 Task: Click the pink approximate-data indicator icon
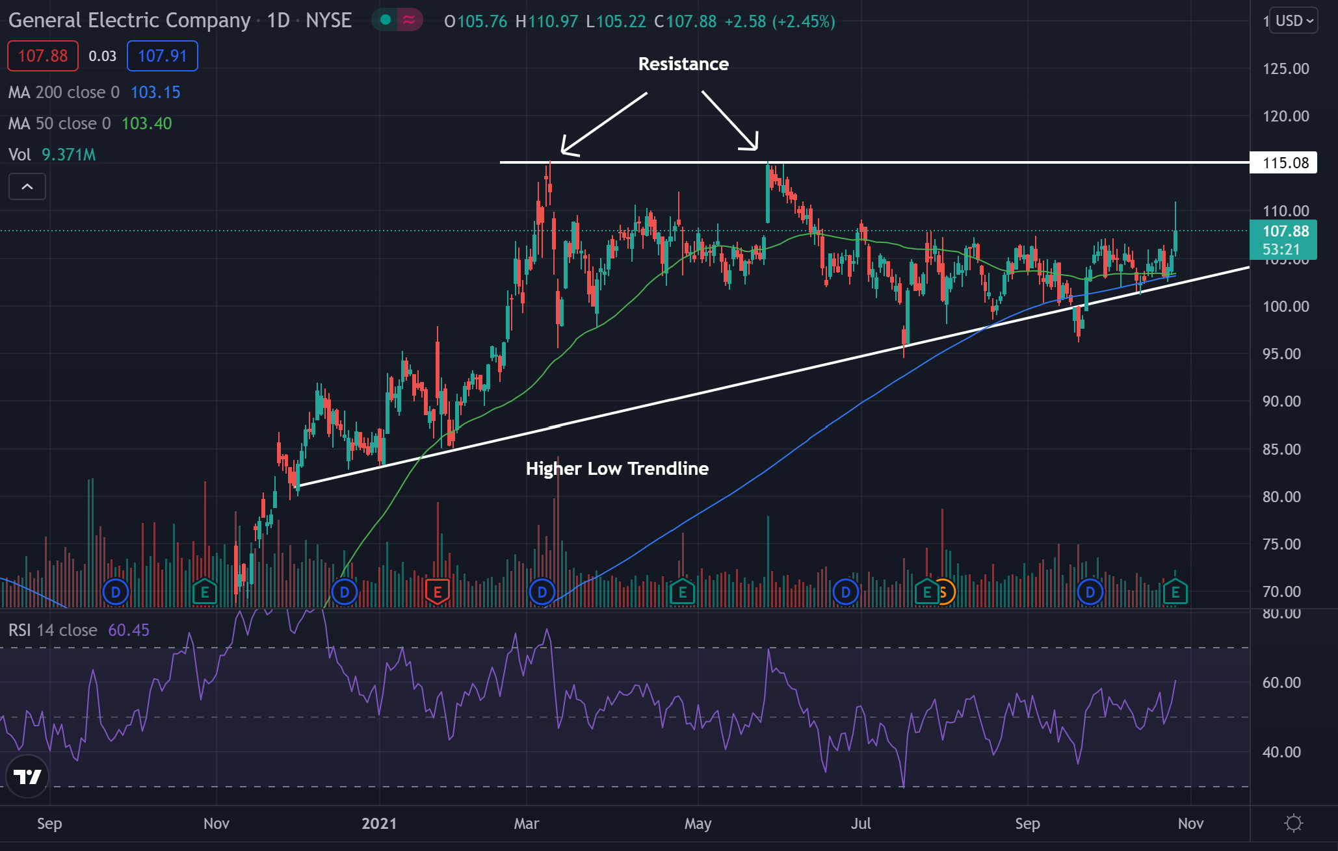coord(409,20)
